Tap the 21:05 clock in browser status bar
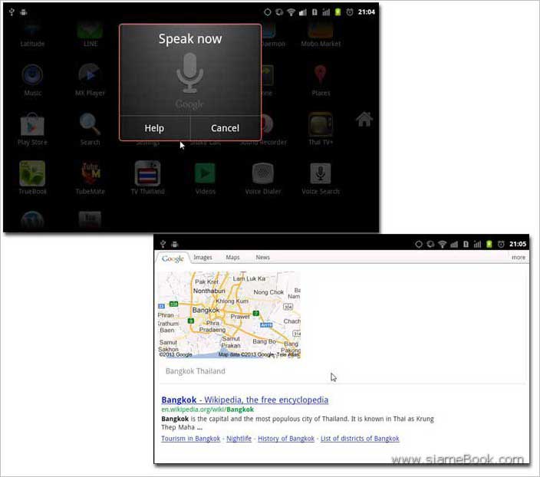540x477 pixels. click(518, 244)
